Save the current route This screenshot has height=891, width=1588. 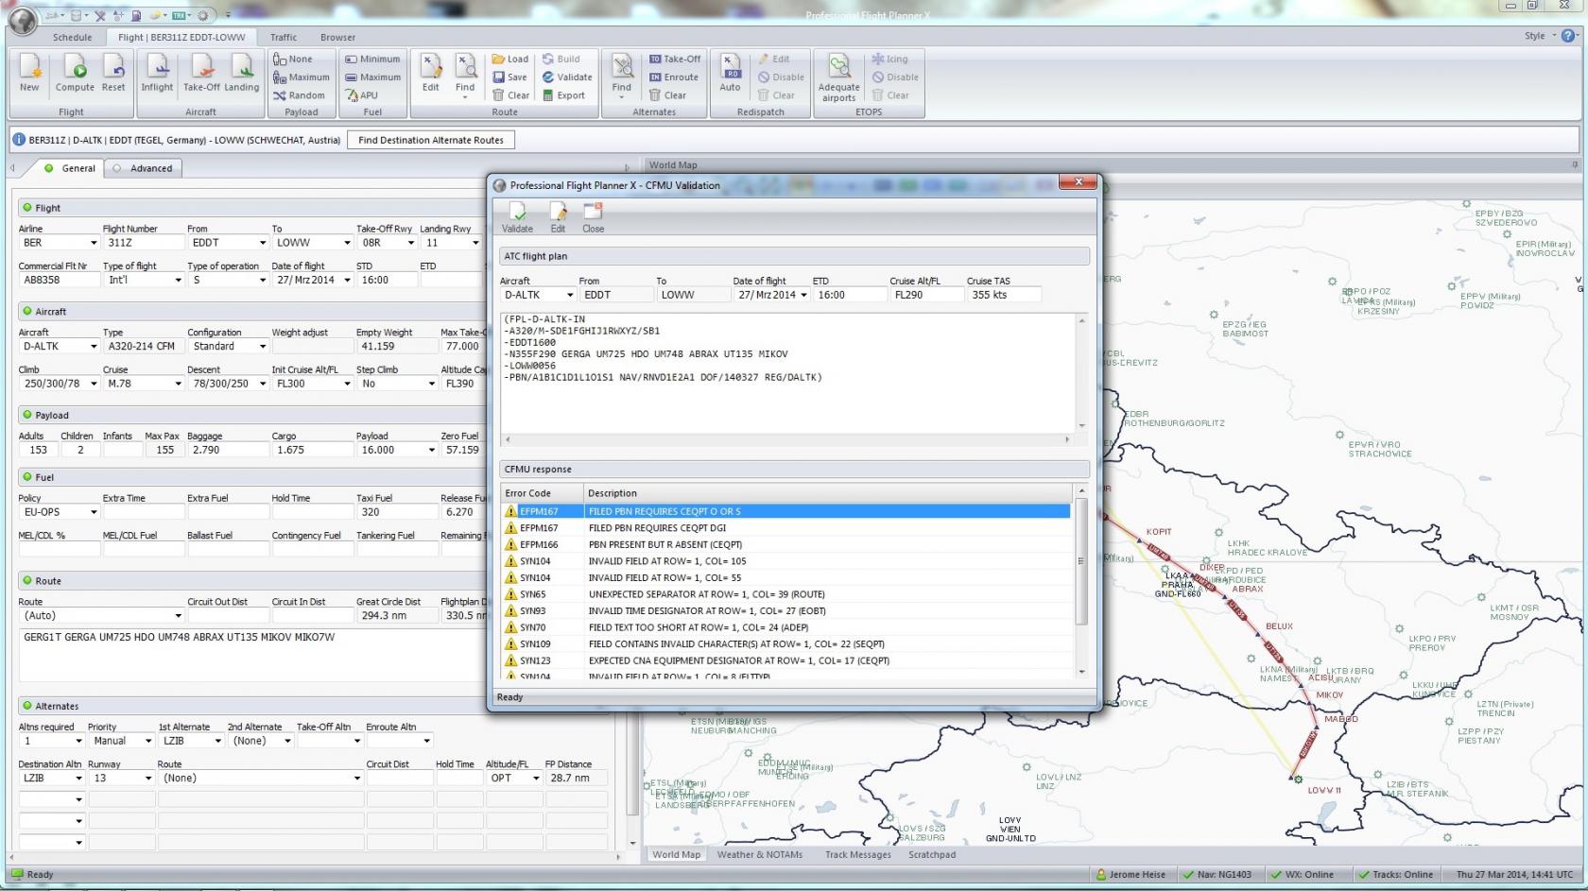509,77
